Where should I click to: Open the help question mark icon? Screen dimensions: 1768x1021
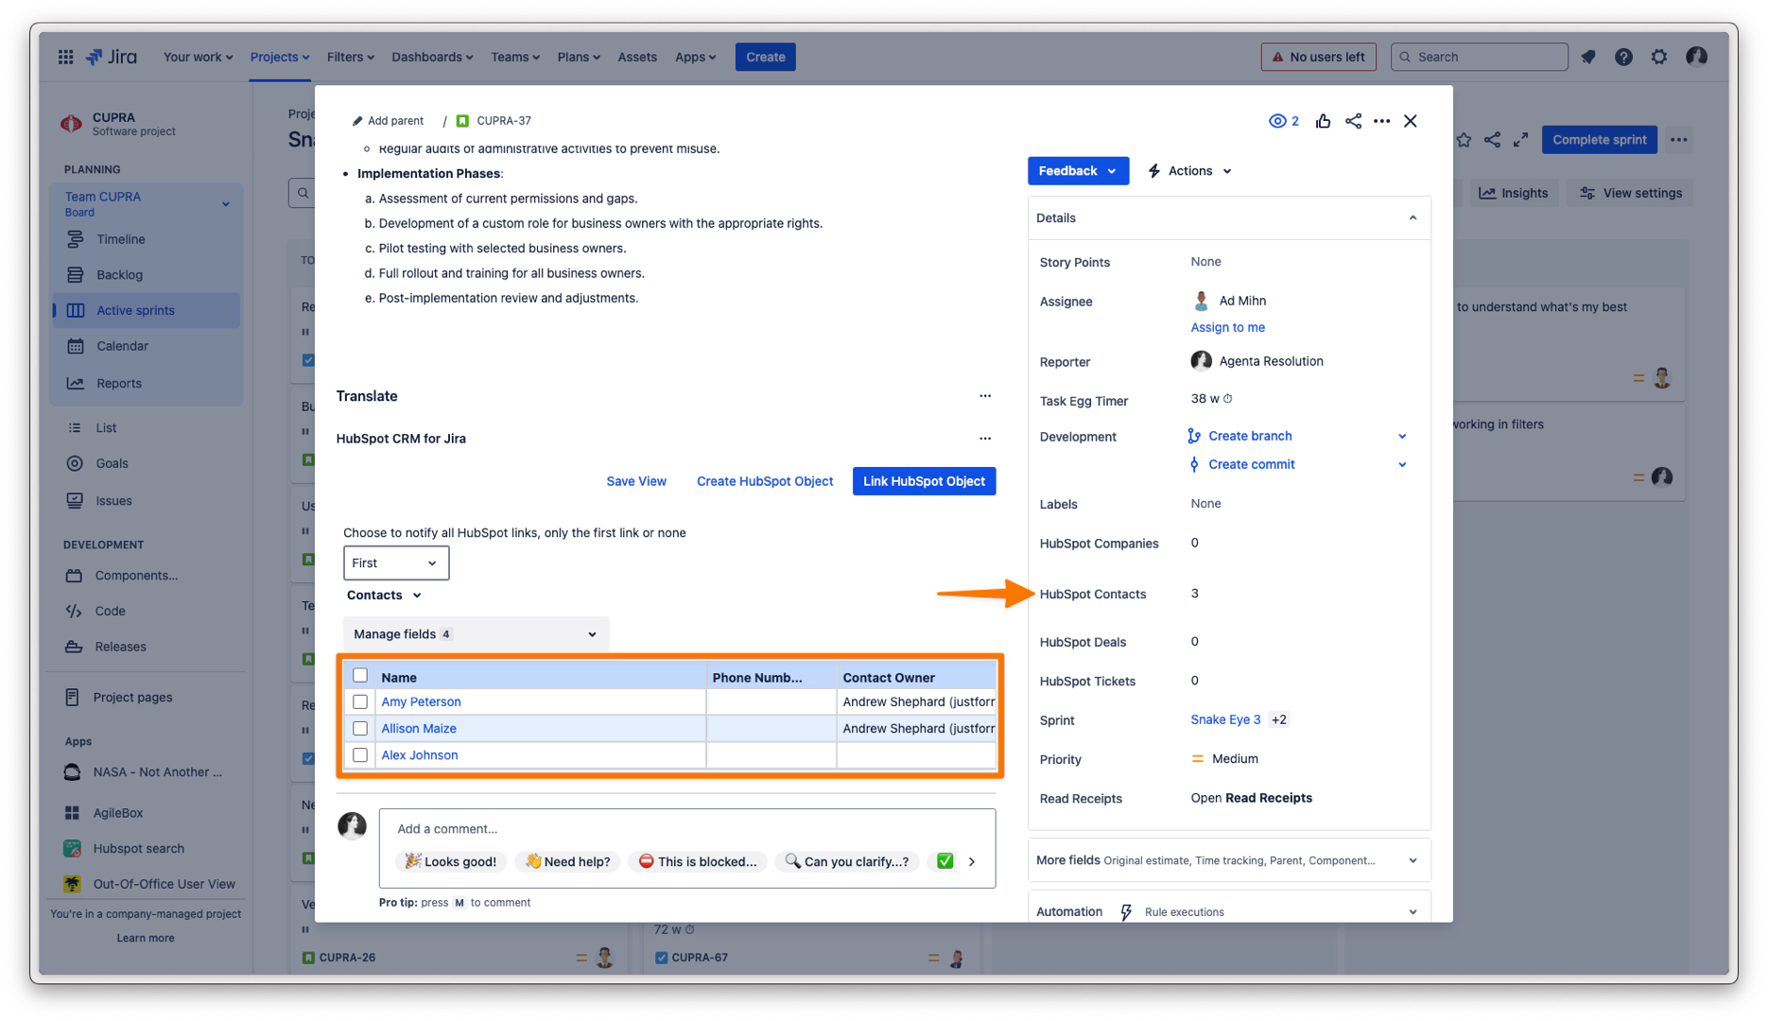[x=1623, y=57]
